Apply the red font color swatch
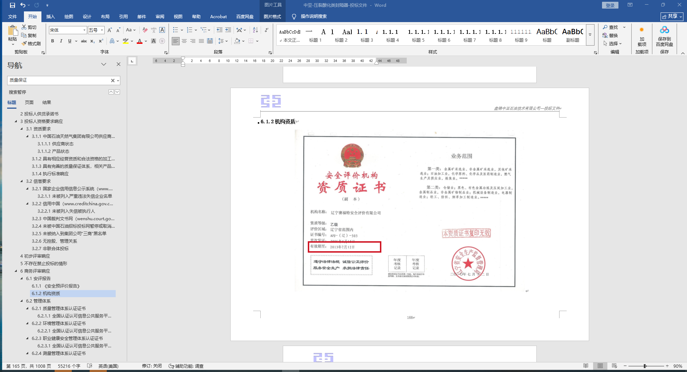The height and width of the screenshot is (372, 687). (140, 41)
